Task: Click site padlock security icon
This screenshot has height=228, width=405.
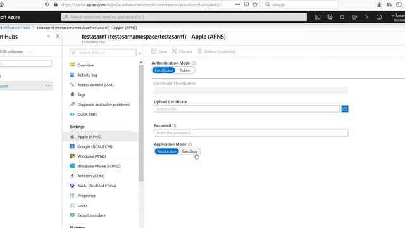Action: click(x=56, y=4)
